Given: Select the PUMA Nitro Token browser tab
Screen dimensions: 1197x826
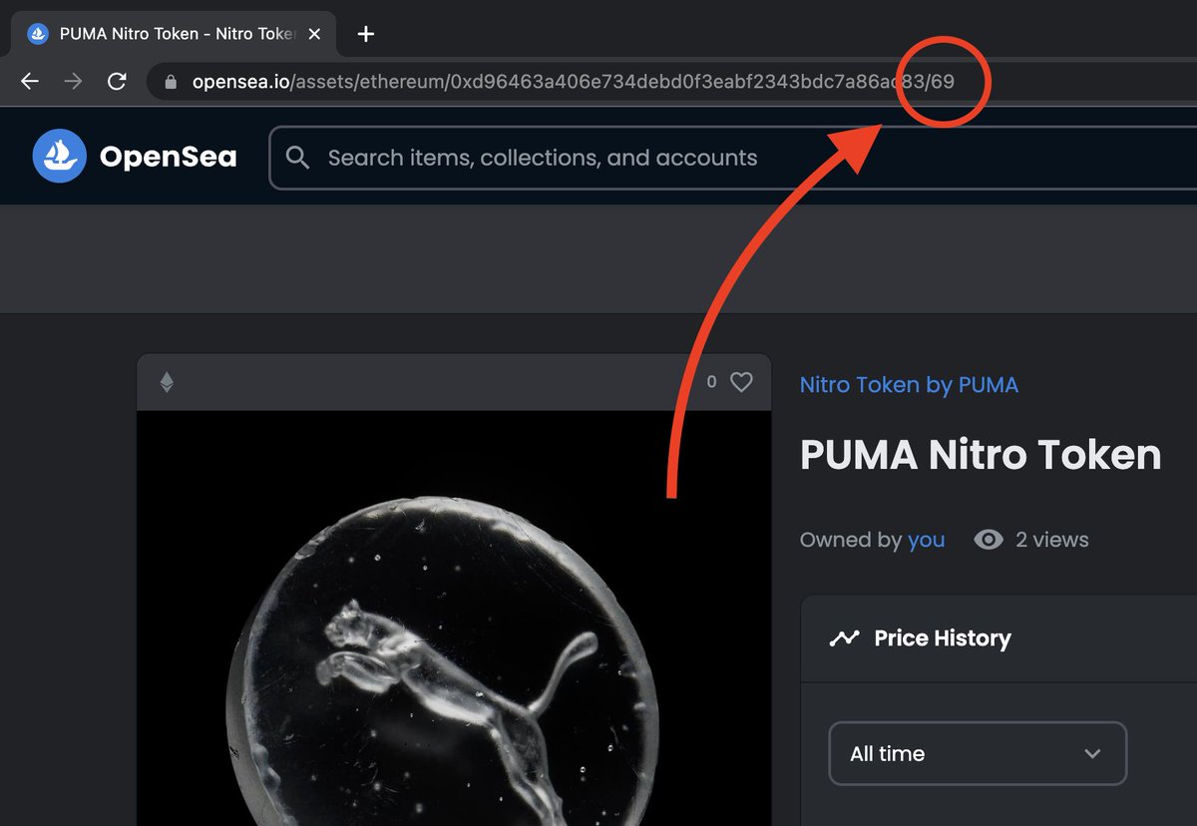Looking at the screenshot, I should point(172,34).
